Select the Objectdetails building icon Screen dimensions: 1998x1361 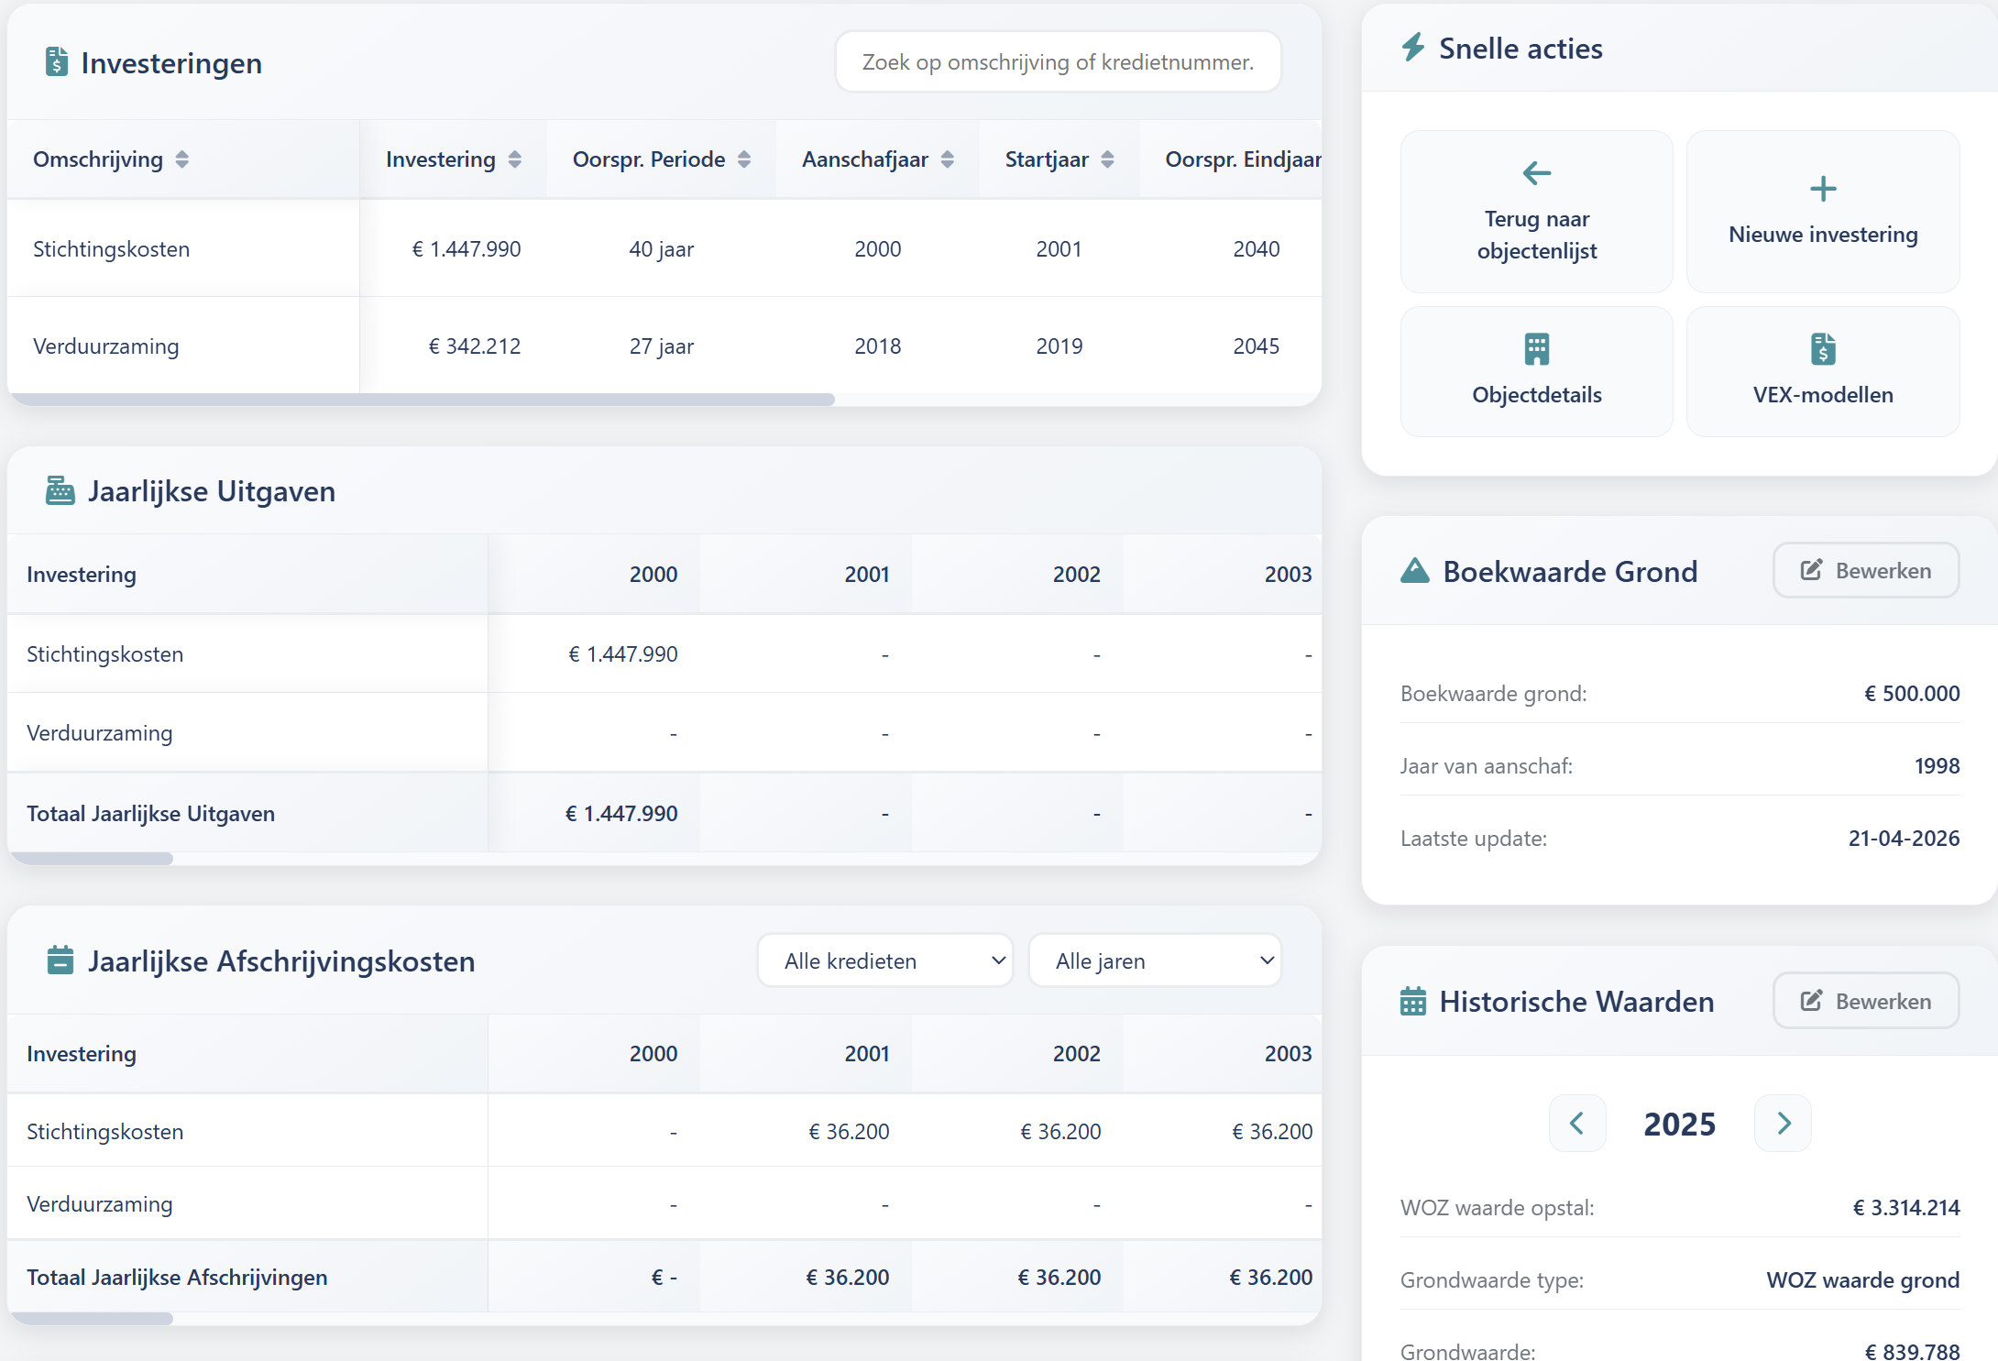pyautogui.click(x=1536, y=348)
